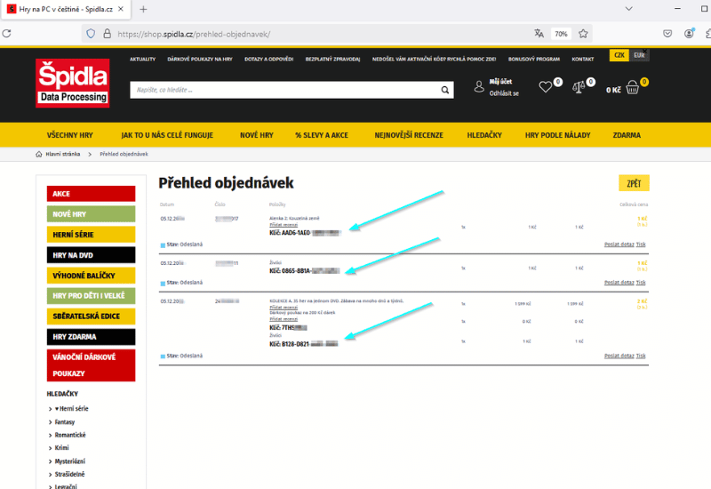Open Můj účet user icon
The image size is (711, 489).
[x=479, y=86]
